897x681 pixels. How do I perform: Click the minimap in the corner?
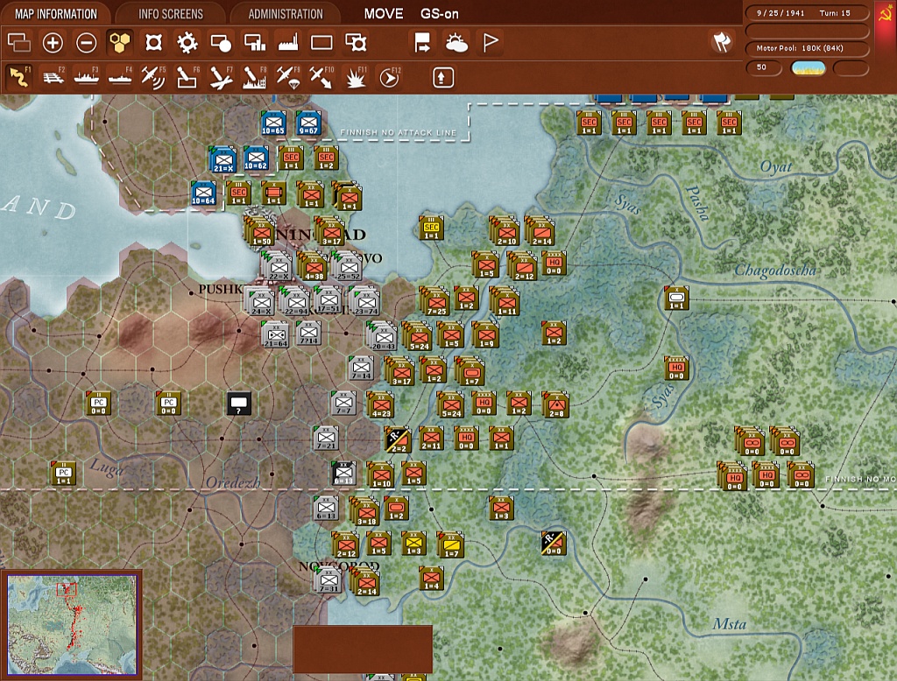(x=72, y=624)
